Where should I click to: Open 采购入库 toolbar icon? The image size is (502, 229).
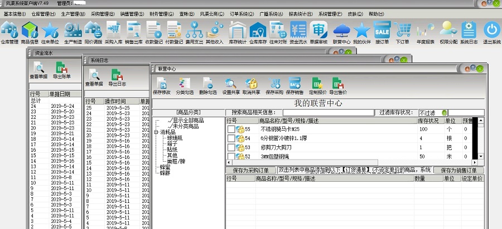point(113,33)
